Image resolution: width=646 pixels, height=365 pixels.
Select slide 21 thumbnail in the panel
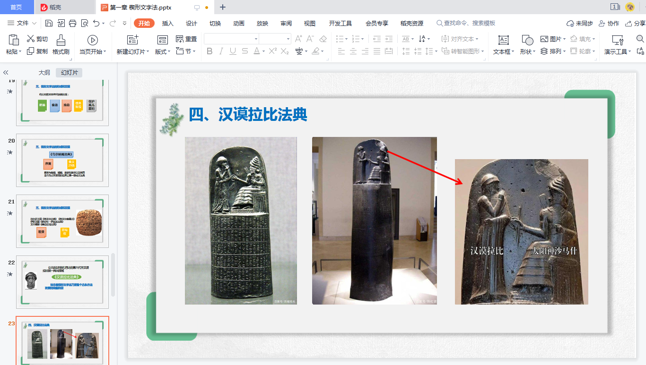62,221
